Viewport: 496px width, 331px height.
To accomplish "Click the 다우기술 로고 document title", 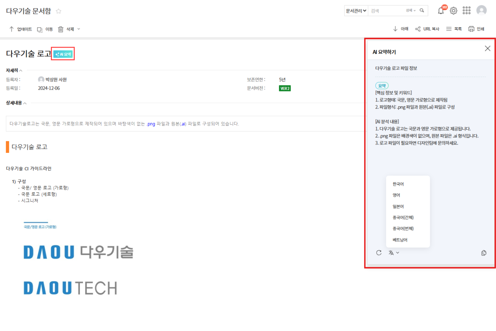I will (x=29, y=54).
